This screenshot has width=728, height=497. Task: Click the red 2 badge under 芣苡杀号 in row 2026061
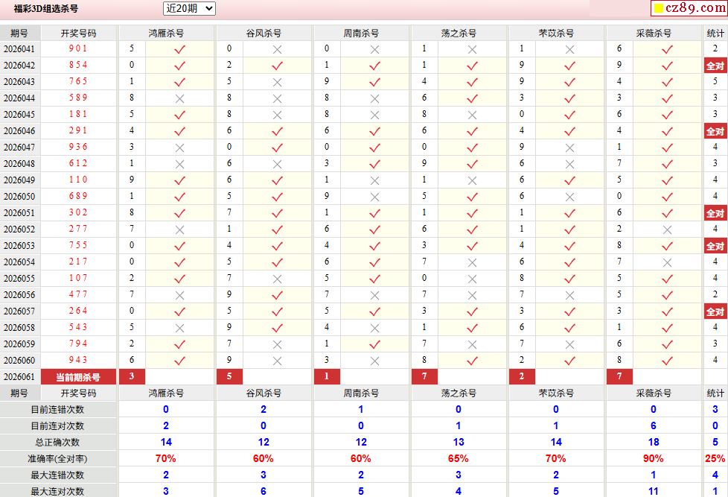pos(522,376)
